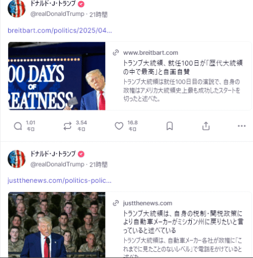Viewport: 253px width, 258px height.
Task: Open the 100 Days of Greatness thumbnail
Action: point(57,76)
